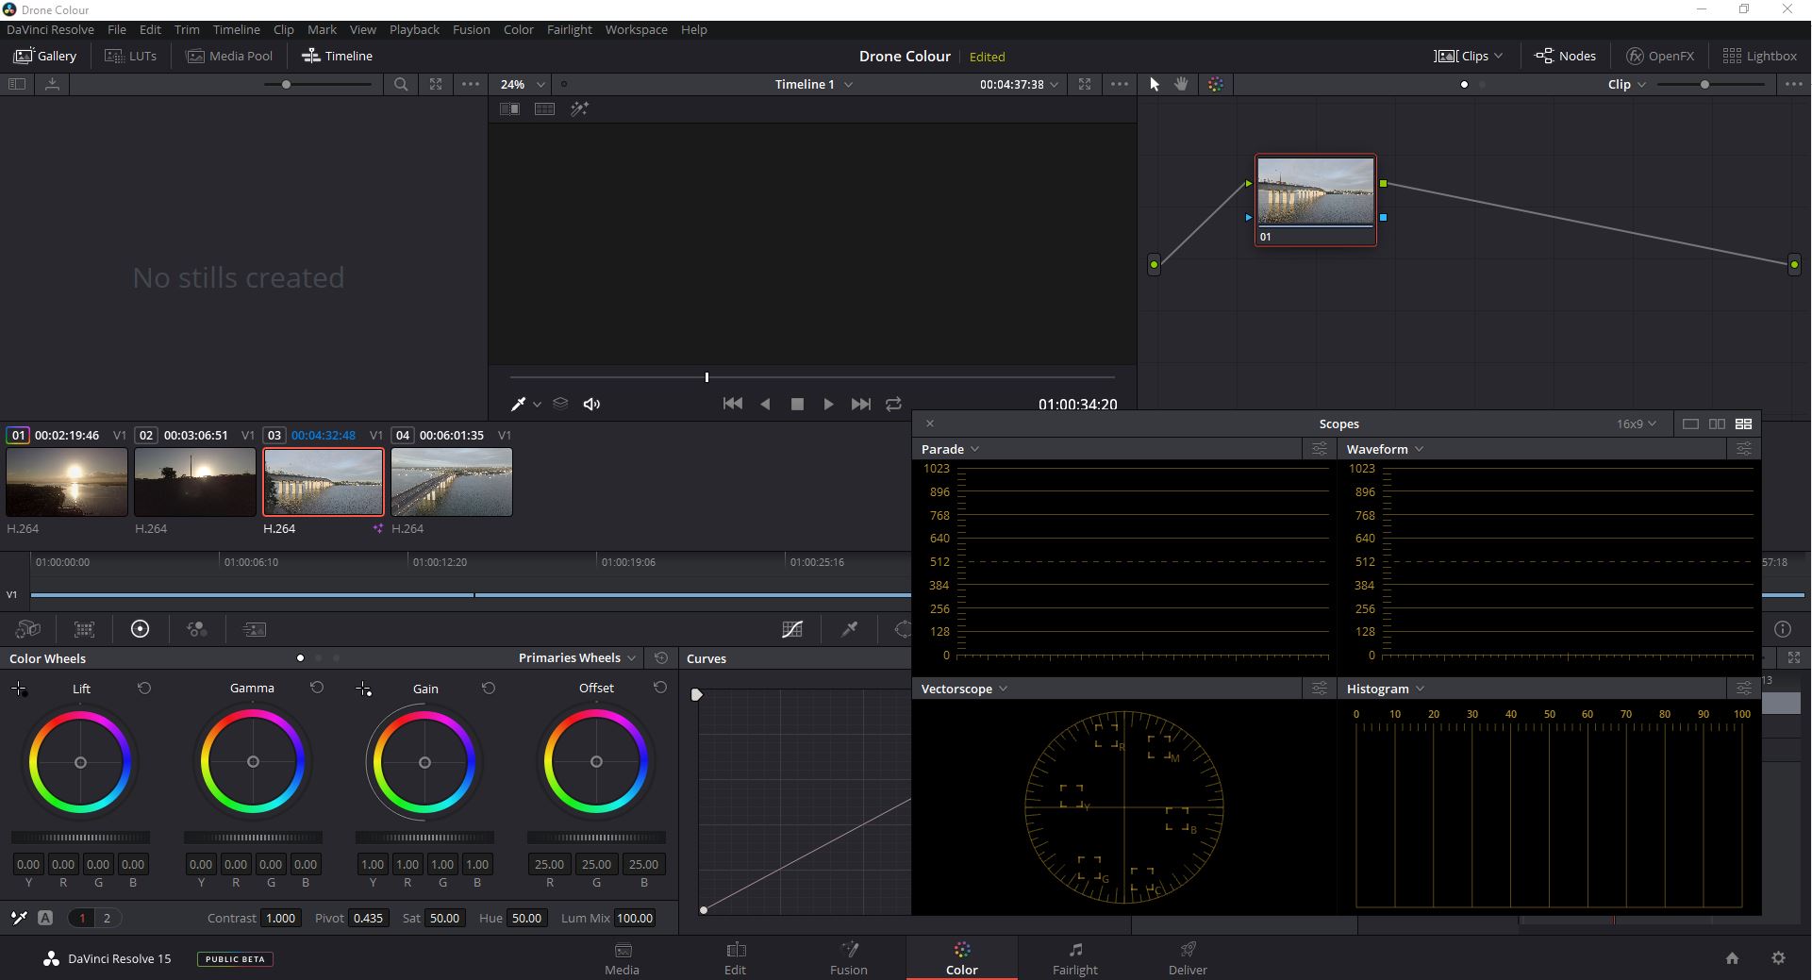
Task: Open the Color Match palette icon
Action: (x=85, y=629)
